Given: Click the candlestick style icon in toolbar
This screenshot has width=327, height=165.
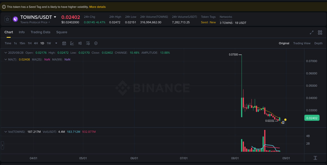Looking at the screenshot, I should pyautogui.click(x=80, y=43).
